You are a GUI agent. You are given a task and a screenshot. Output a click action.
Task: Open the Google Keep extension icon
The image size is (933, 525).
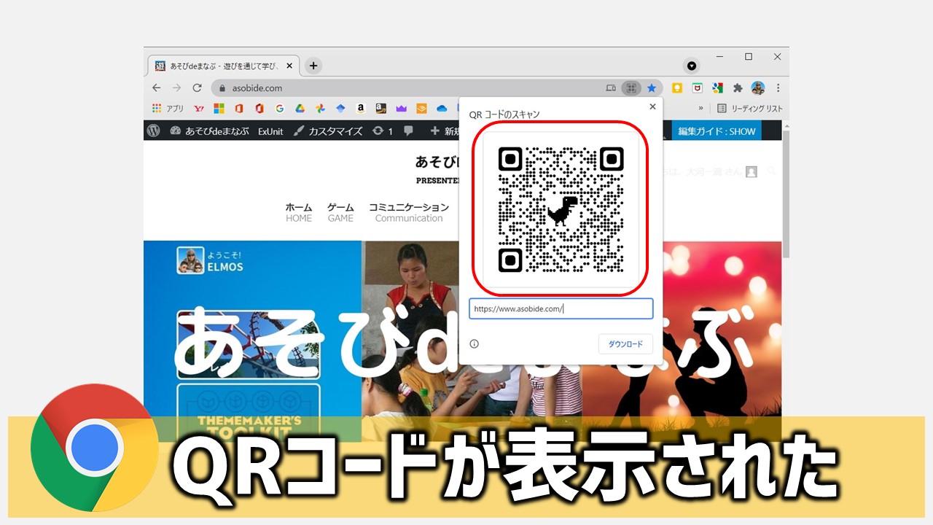677,87
